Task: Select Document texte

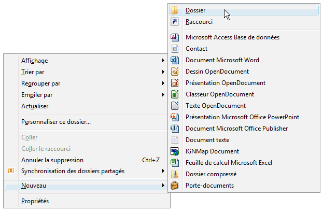Action: [x=244, y=140]
